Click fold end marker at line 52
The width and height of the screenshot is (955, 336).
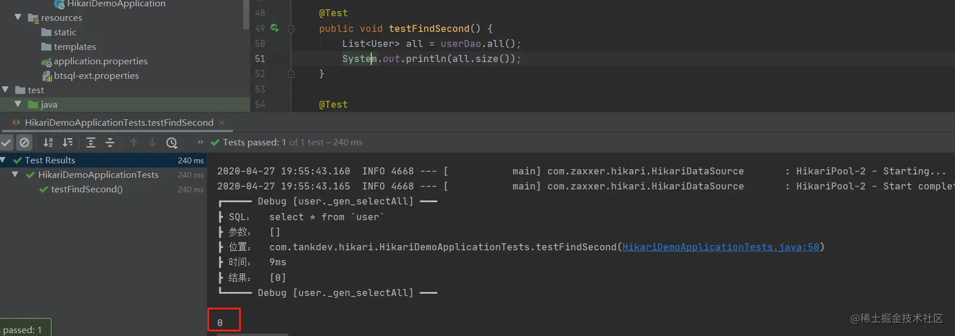291,74
